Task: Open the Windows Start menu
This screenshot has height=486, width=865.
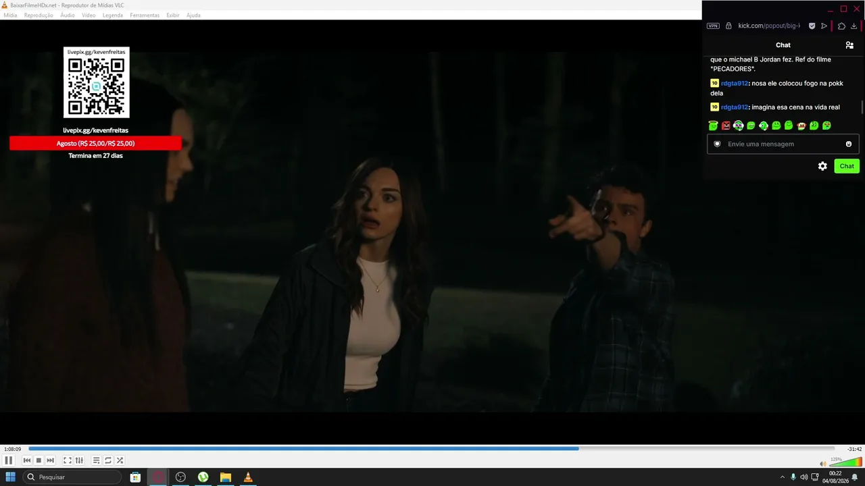Action: click(x=10, y=477)
